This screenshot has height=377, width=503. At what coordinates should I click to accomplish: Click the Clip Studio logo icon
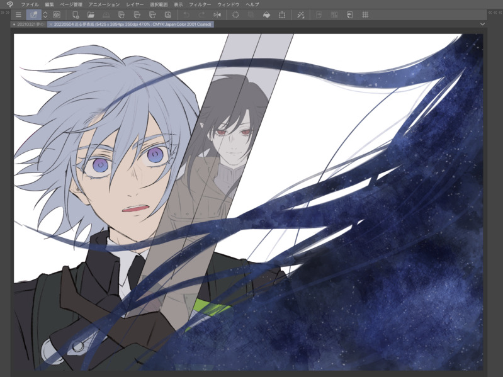[x=9, y=4]
